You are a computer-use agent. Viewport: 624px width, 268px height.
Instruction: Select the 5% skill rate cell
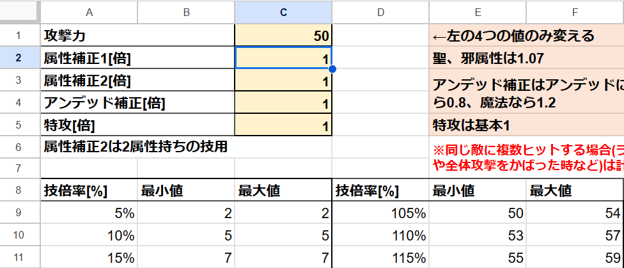click(89, 213)
